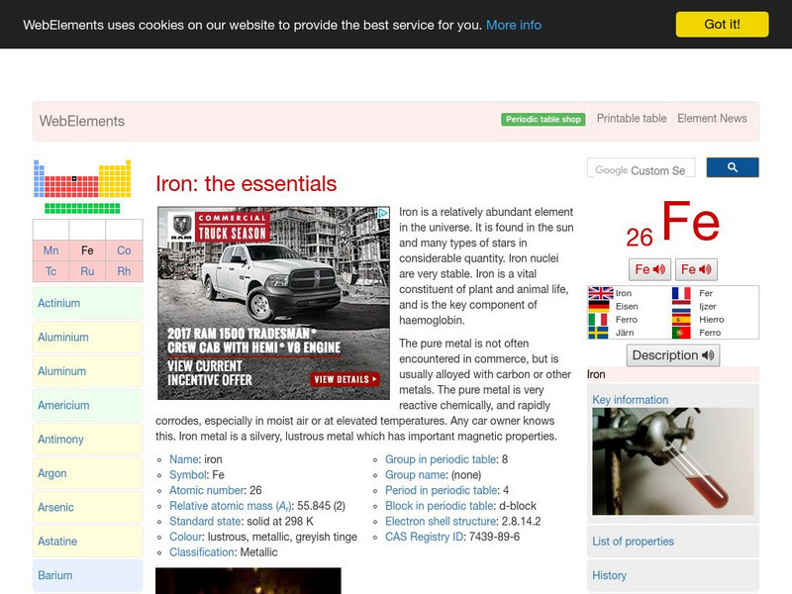Follow the CAS Registry ID link
The image size is (792, 594).
coord(425,537)
